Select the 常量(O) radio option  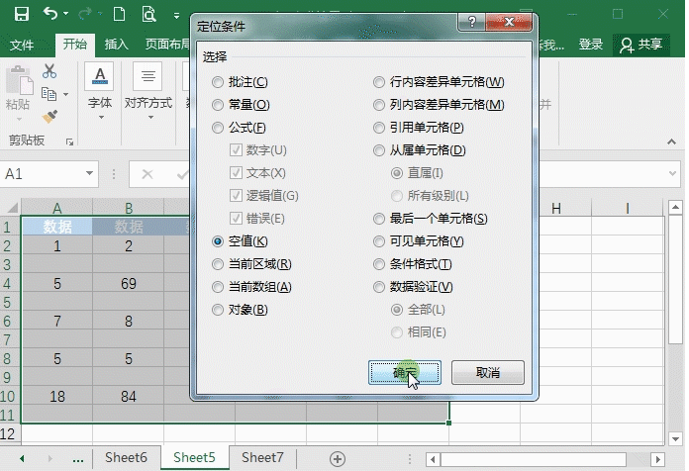coord(218,105)
